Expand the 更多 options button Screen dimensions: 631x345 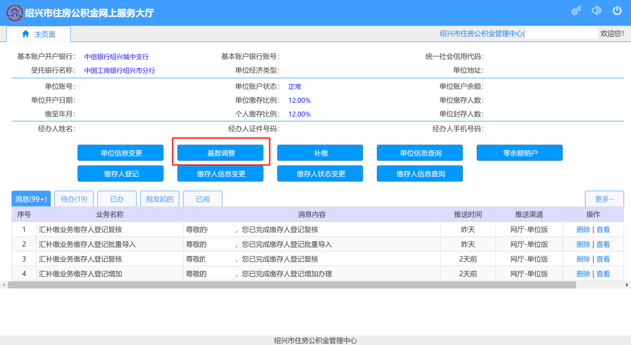604,199
